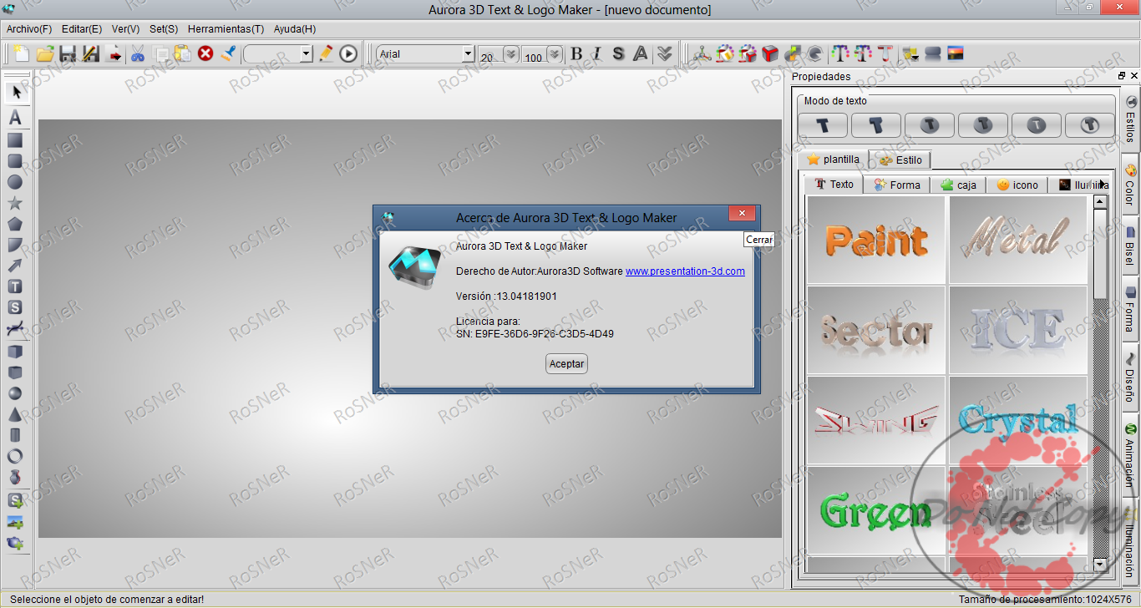The height and width of the screenshot is (608, 1141).
Task: Toggle bold text formatting
Action: (576, 54)
